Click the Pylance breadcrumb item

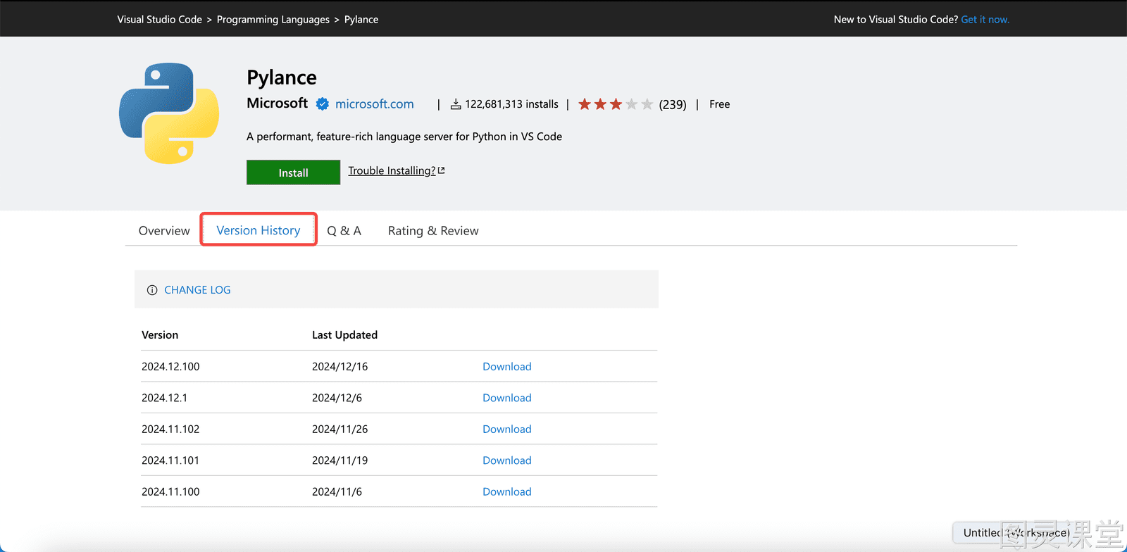pos(361,20)
